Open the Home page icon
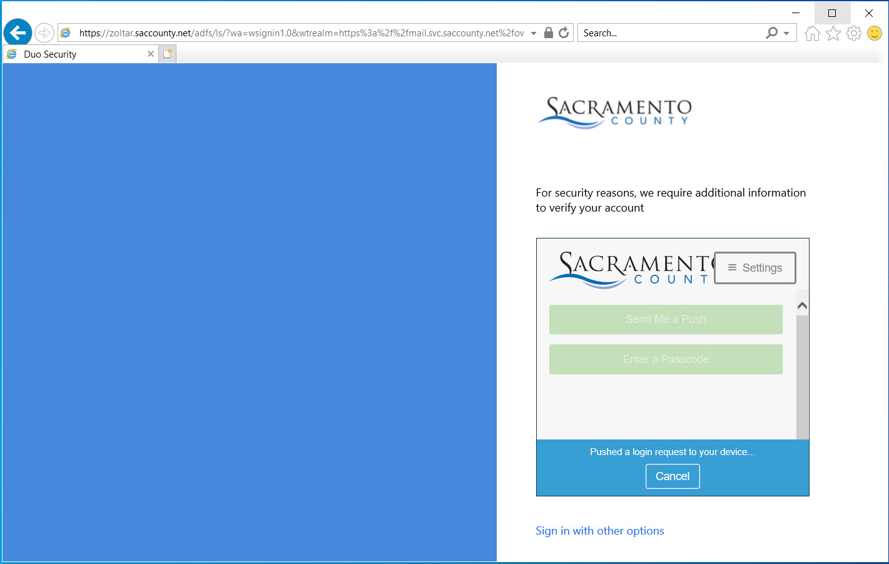This screenshot has width=889, height=564. [x=812, y=33]
